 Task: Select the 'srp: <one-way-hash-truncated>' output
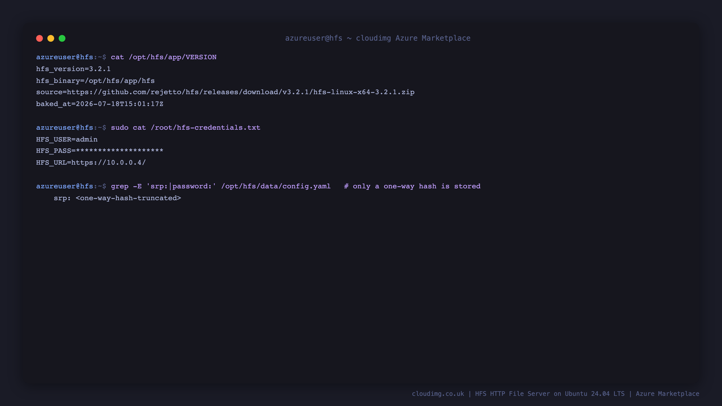point(117,198)
